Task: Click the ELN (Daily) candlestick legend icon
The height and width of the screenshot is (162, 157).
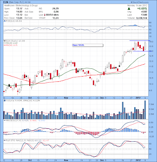Action: [4, 41]
